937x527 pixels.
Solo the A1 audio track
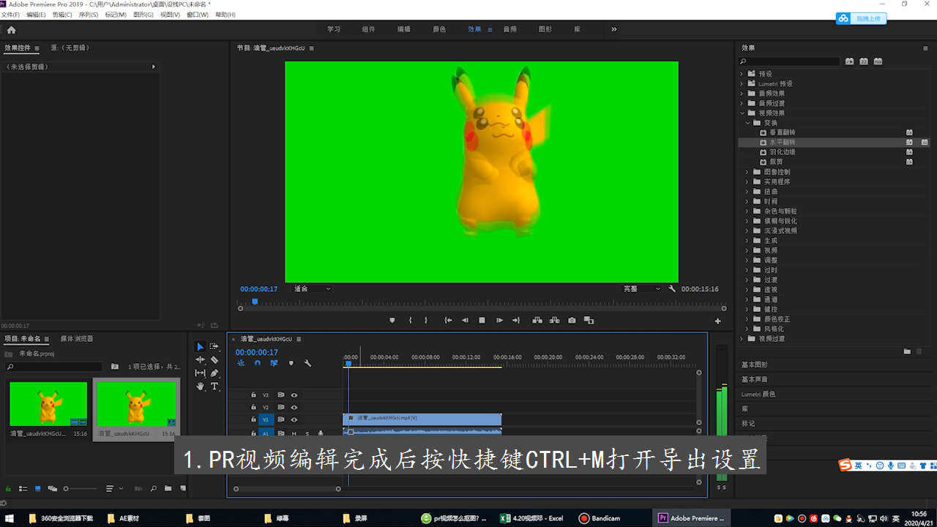307,433
